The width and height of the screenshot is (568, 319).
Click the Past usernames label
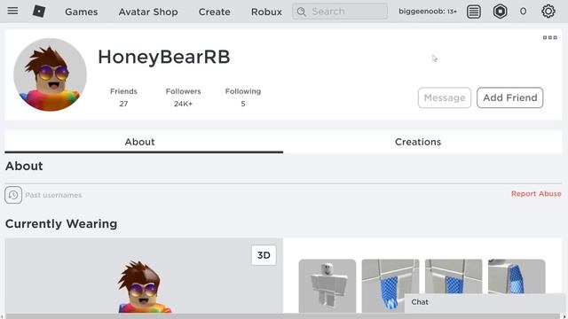click(x=53, y=195)
